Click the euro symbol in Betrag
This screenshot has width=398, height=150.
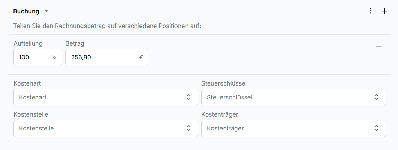tap(141, 57)
